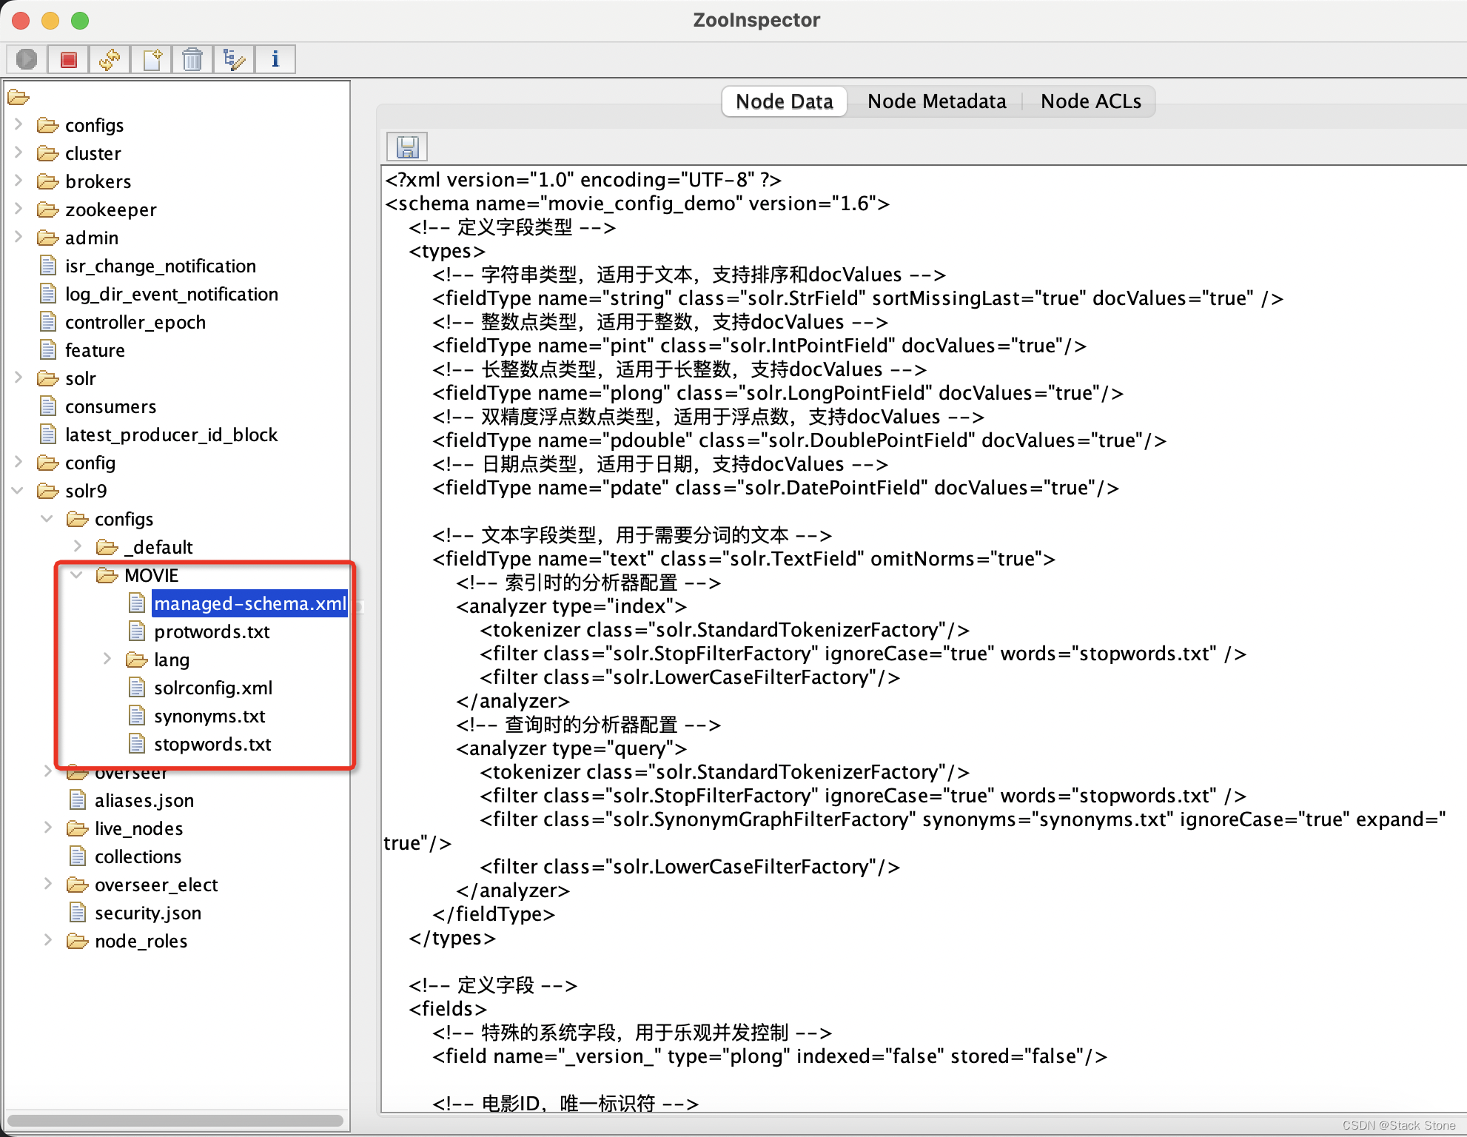Click the _version_ field definition line

coord(770,1056)
